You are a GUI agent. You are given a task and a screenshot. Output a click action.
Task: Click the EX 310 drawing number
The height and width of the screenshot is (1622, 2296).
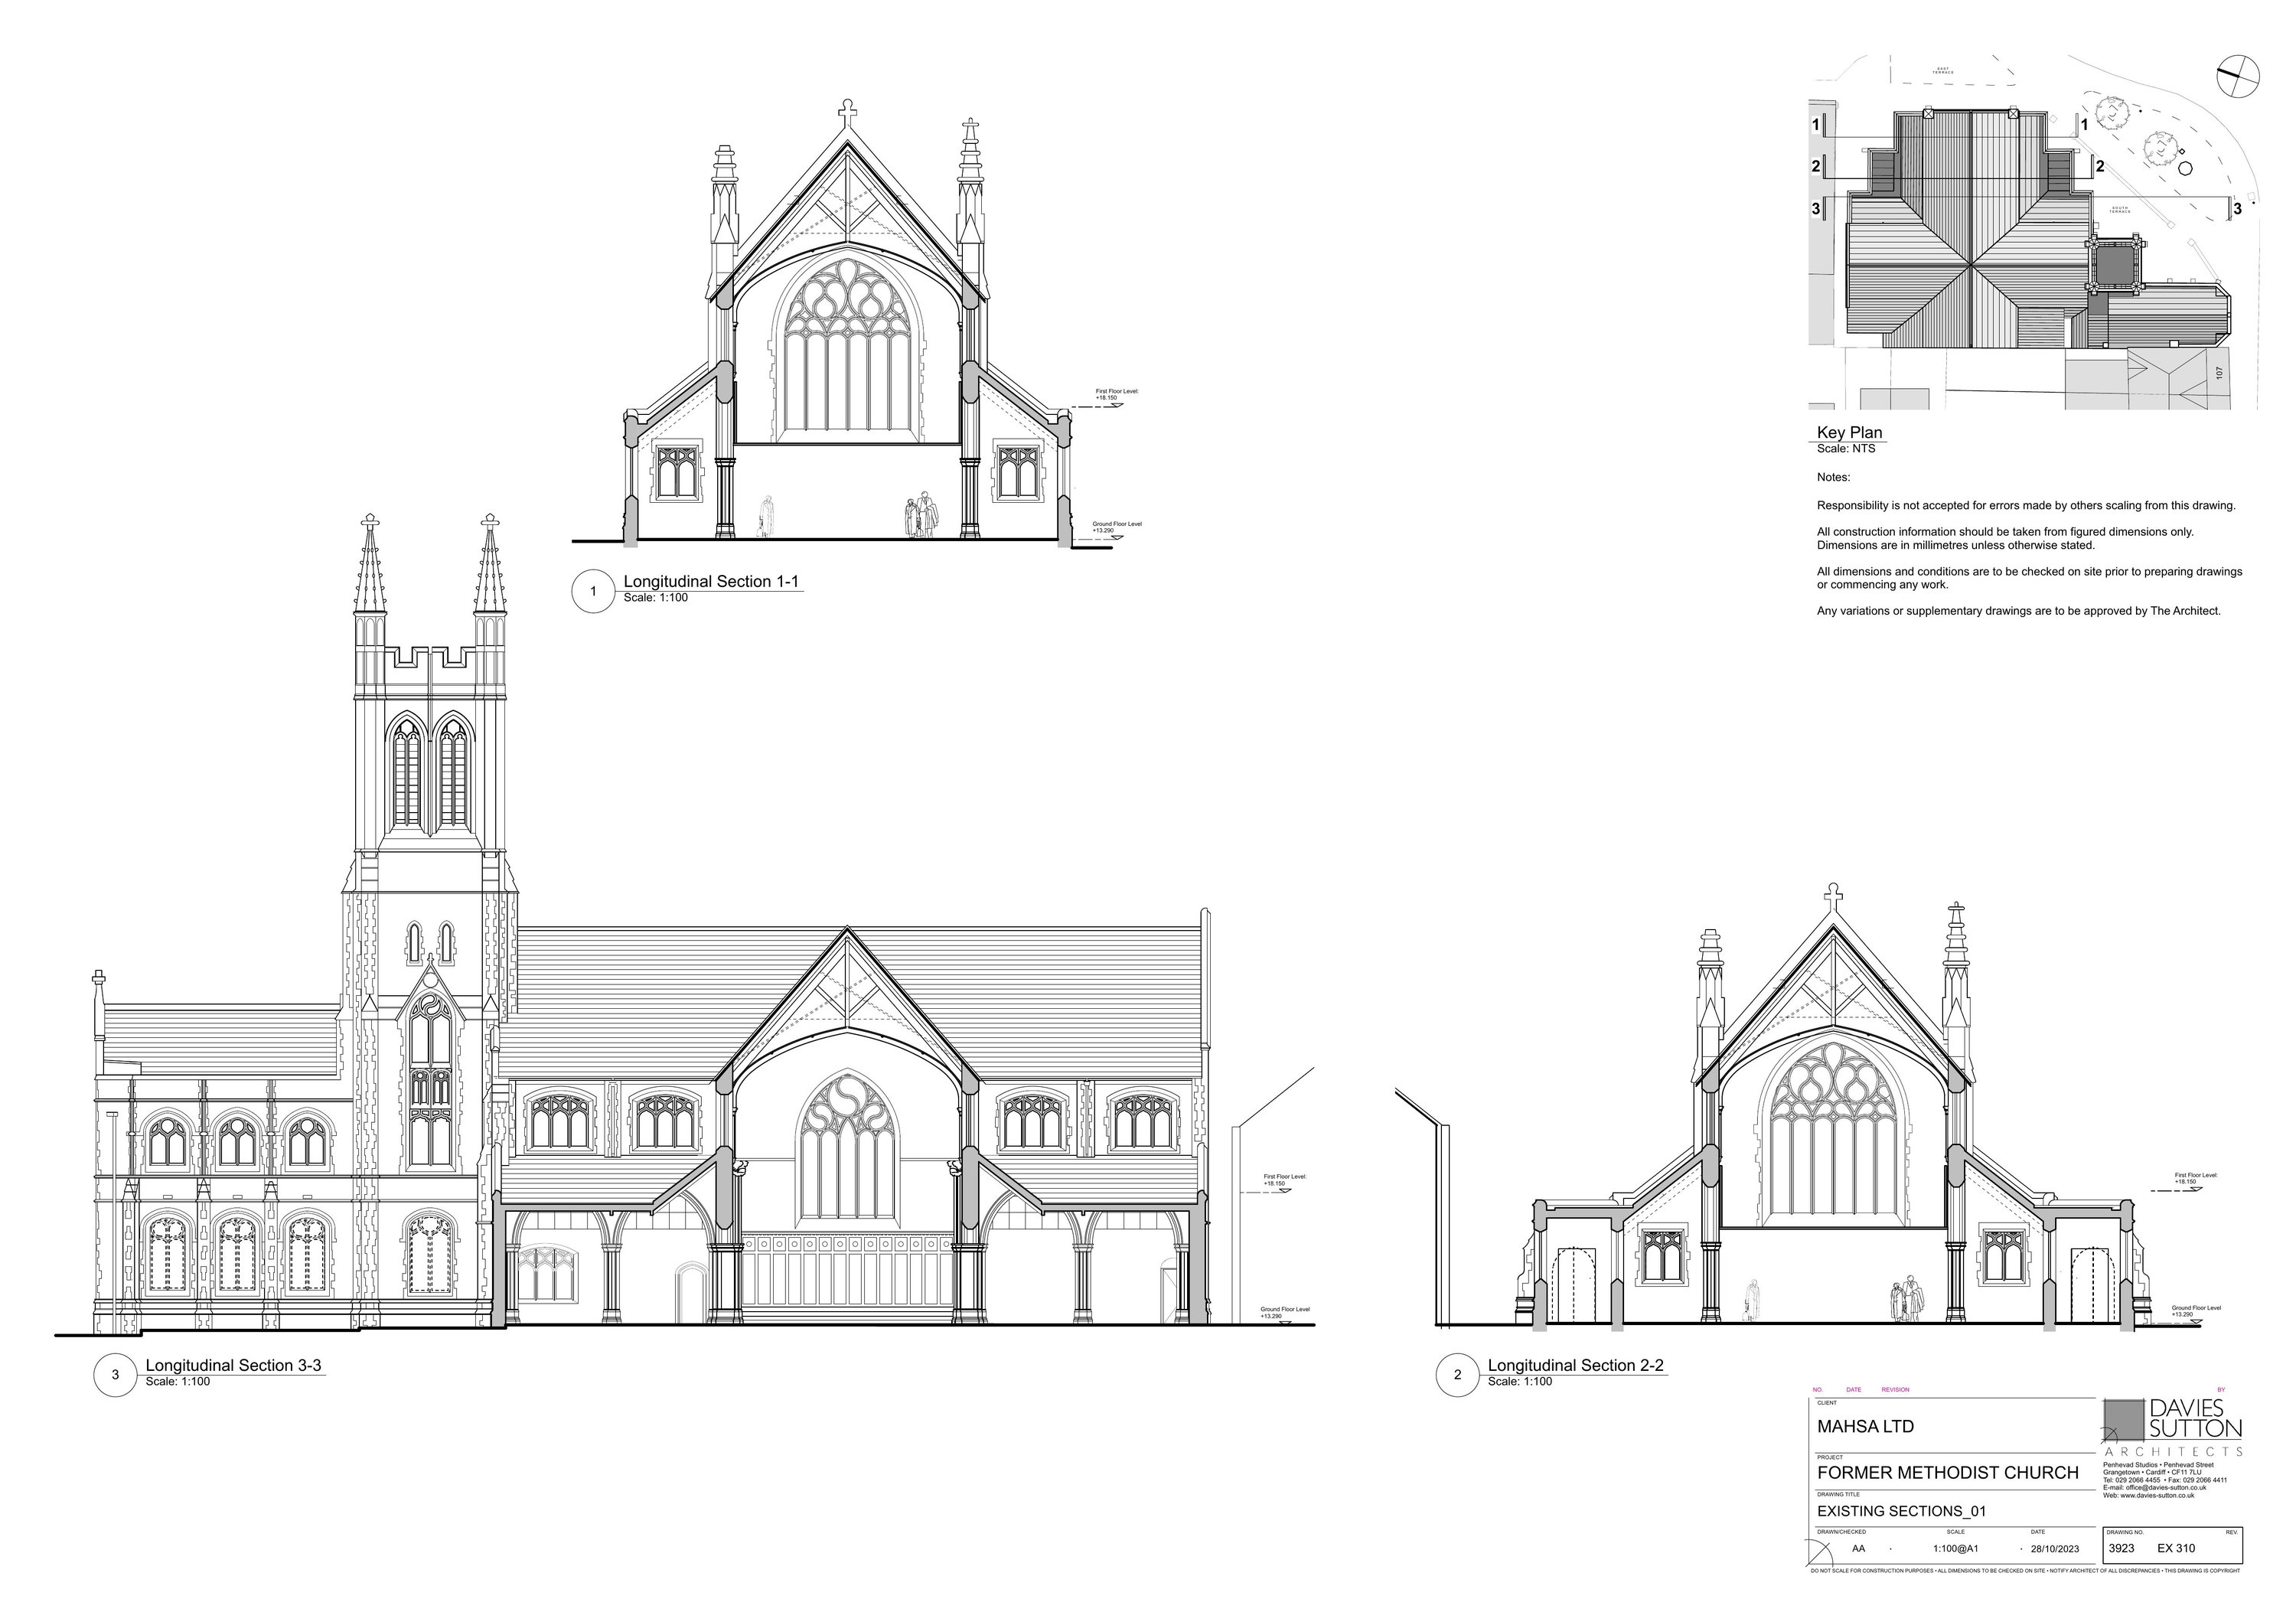pos(2176,1548)
